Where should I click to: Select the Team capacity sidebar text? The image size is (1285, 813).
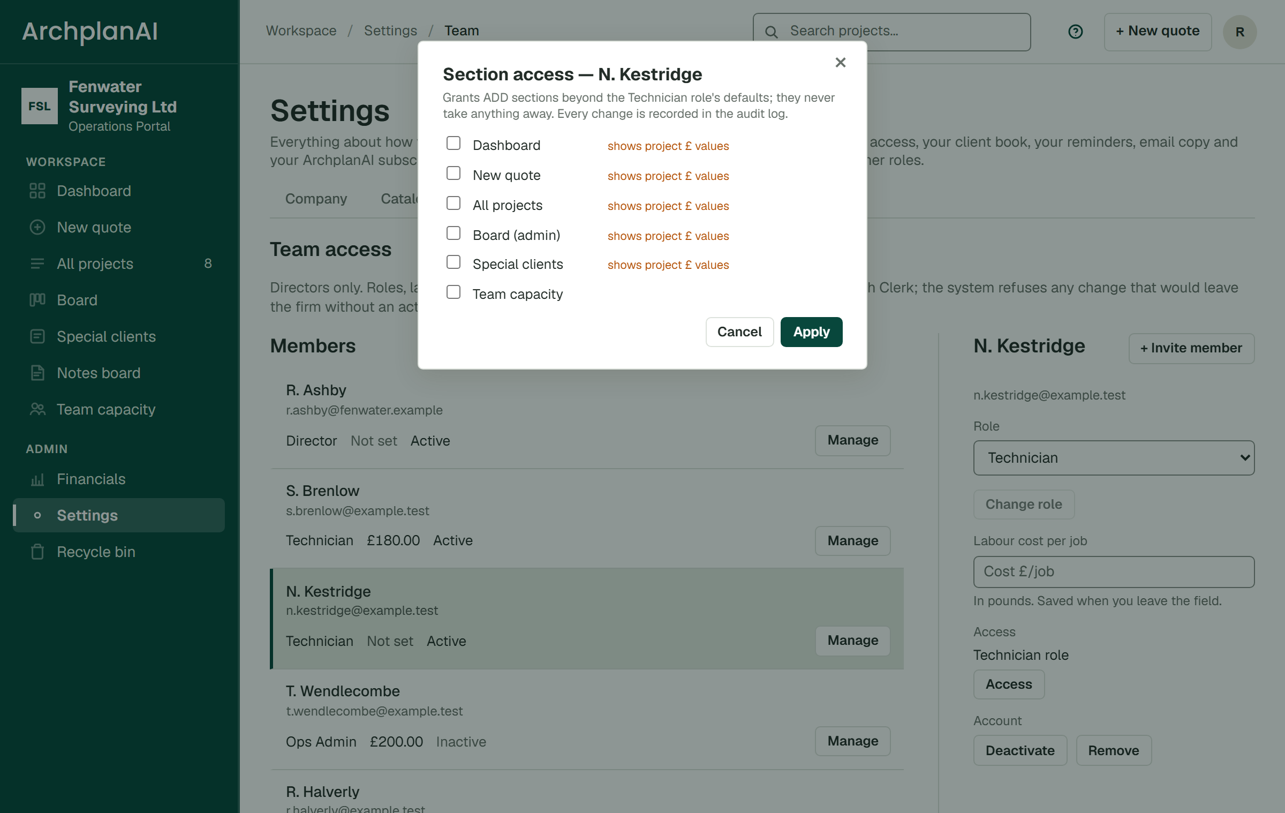[x=106, y=409]
